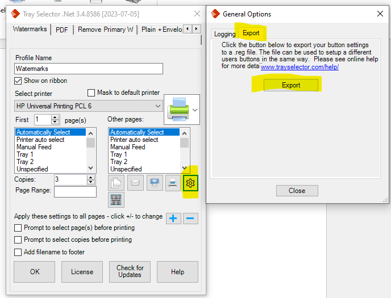Open the www.trayselector.com/help/ link

(300, 67)
